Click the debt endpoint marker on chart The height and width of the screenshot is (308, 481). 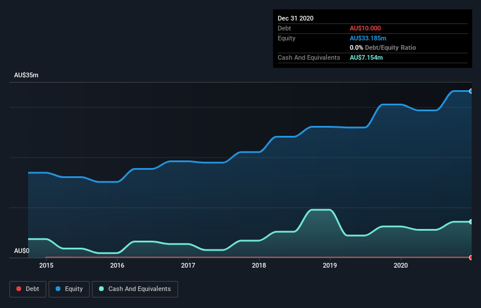pyautogui.click(x=471, y=258)
